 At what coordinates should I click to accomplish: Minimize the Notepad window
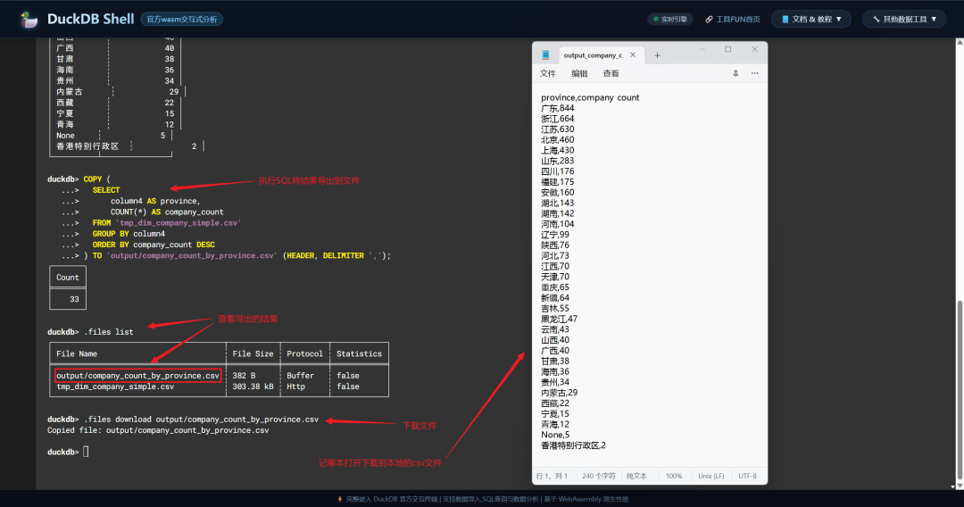coord(702,49)
